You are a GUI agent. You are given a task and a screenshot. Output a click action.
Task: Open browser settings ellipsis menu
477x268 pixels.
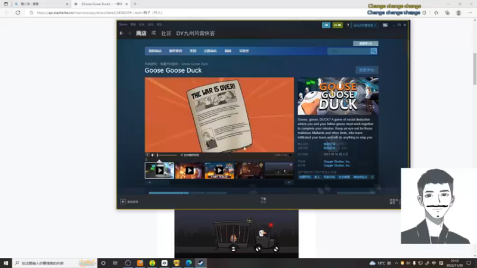pyautogui.click(x=470, y=13)
